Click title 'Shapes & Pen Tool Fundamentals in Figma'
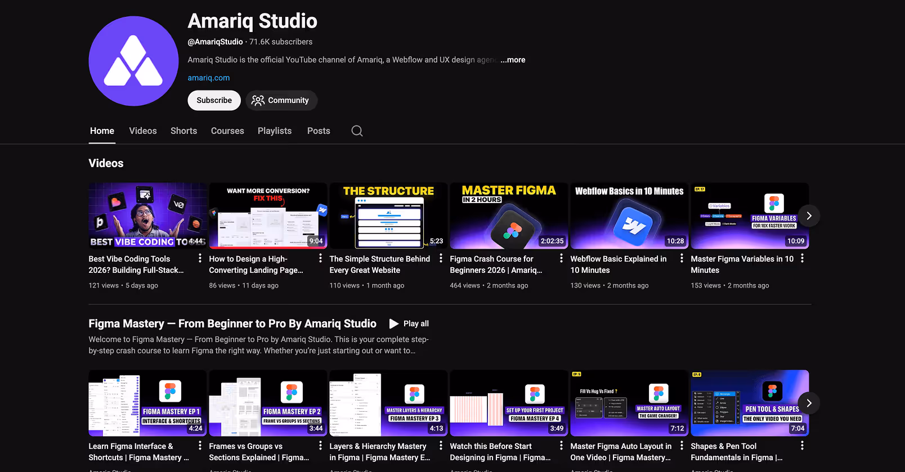905x472 pixels. point(737,452)
